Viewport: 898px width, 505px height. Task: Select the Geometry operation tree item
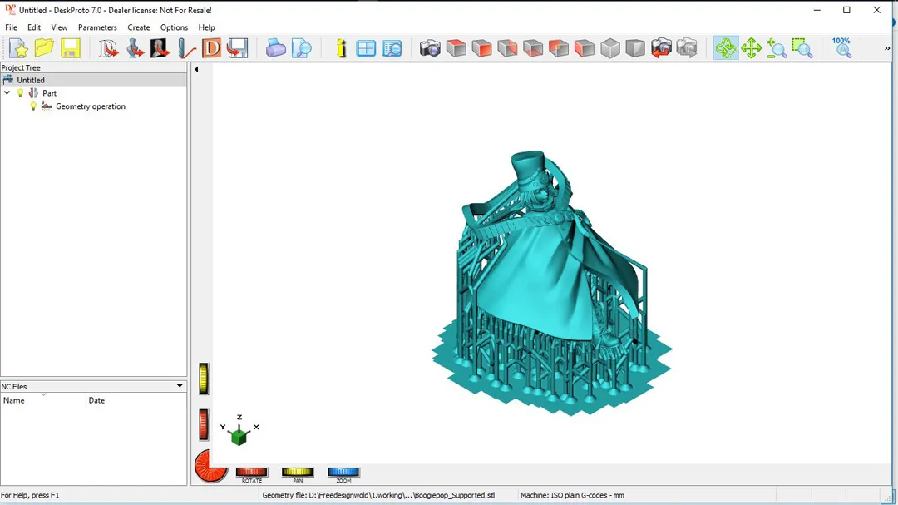click(91, 106)
